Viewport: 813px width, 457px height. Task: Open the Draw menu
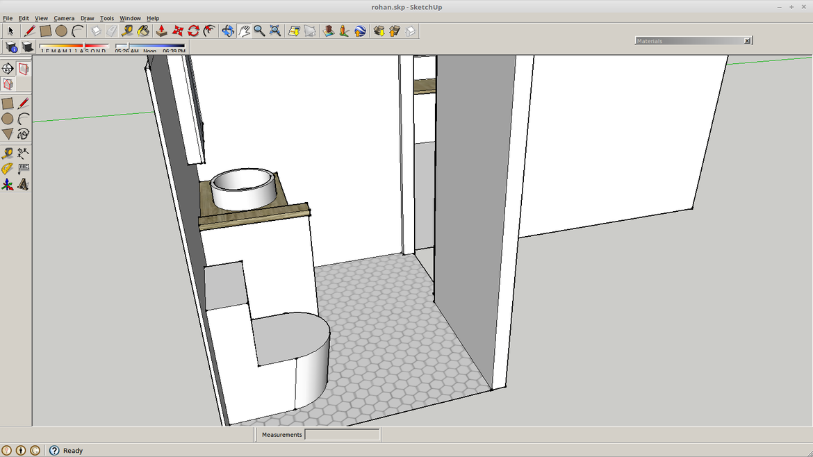[x=87, y=18]
